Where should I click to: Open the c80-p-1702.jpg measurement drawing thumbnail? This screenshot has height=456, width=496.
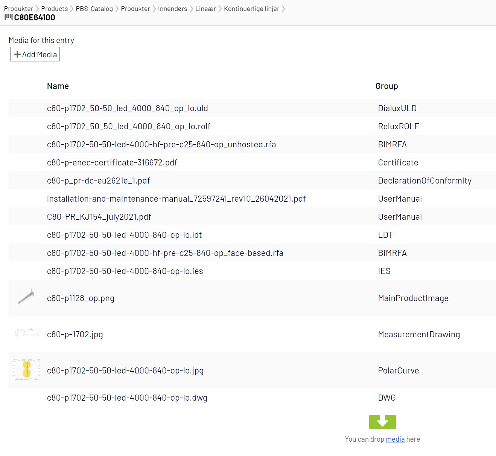[26, 333]
